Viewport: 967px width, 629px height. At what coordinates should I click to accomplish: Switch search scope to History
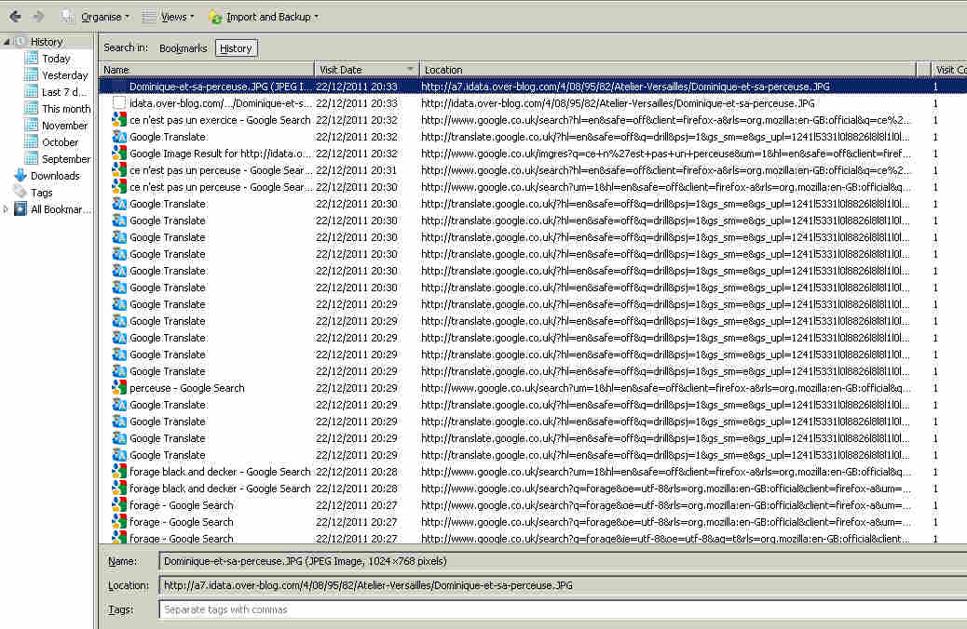coord(237,48)
